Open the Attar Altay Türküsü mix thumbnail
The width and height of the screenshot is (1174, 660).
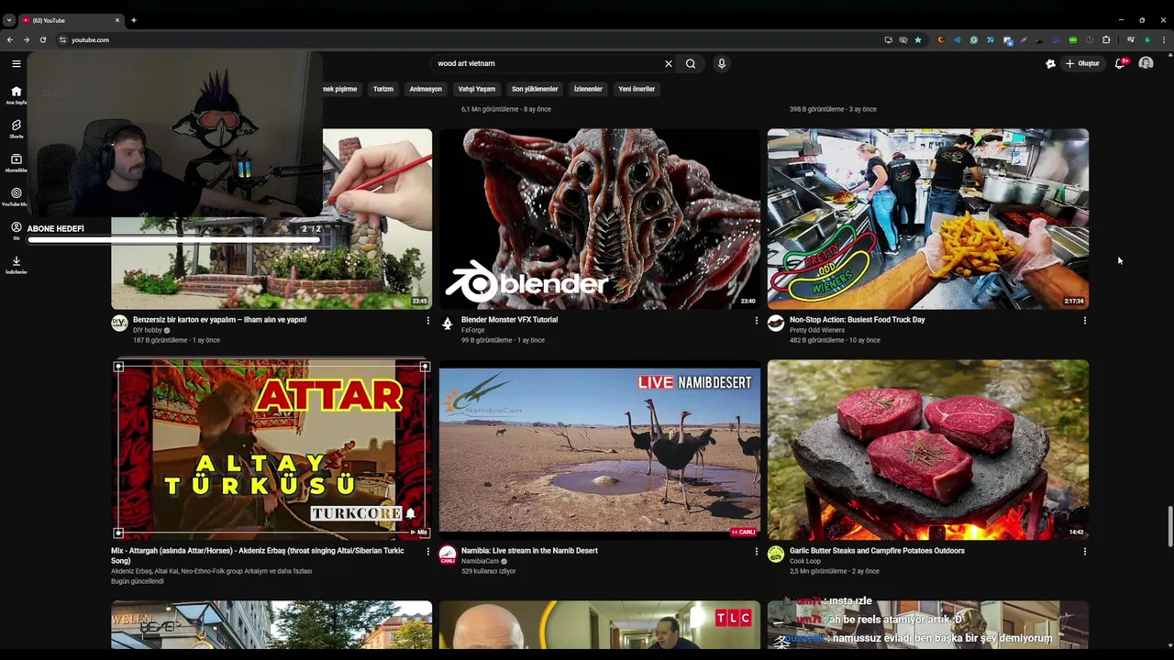(271, 449)
